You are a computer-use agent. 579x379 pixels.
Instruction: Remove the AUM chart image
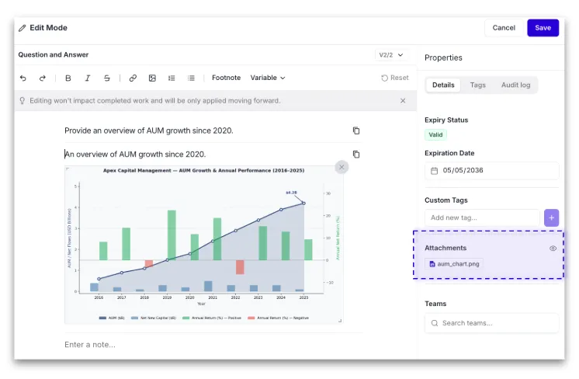pyautogui.click(x=342, y=167)
